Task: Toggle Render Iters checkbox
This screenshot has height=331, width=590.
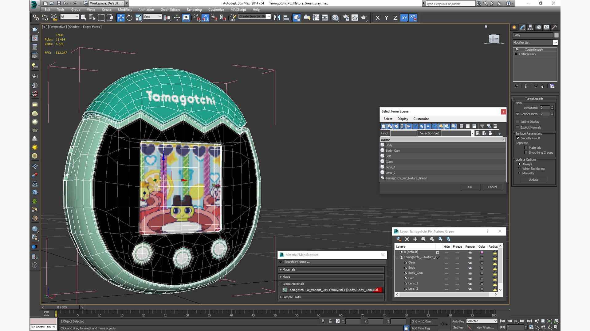Action: pyautogui.click(x=517, y=114)
